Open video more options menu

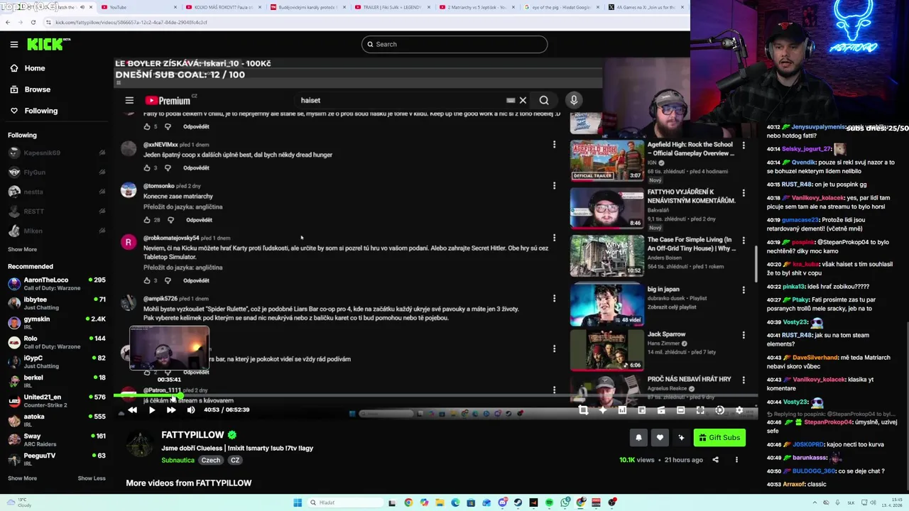point(736,460)
